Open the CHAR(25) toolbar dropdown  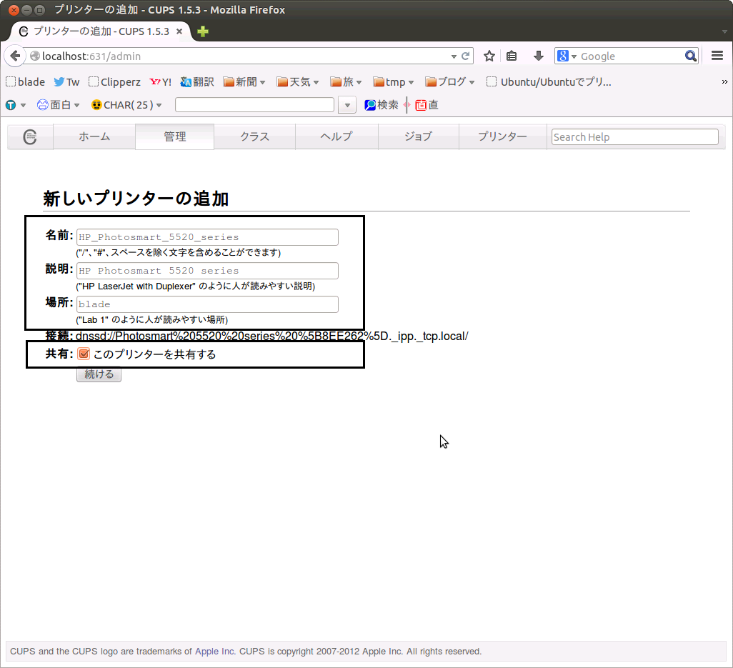[x=126, y=105]
